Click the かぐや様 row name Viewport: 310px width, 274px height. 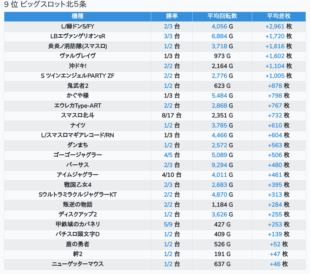click(x=77, y=96)
